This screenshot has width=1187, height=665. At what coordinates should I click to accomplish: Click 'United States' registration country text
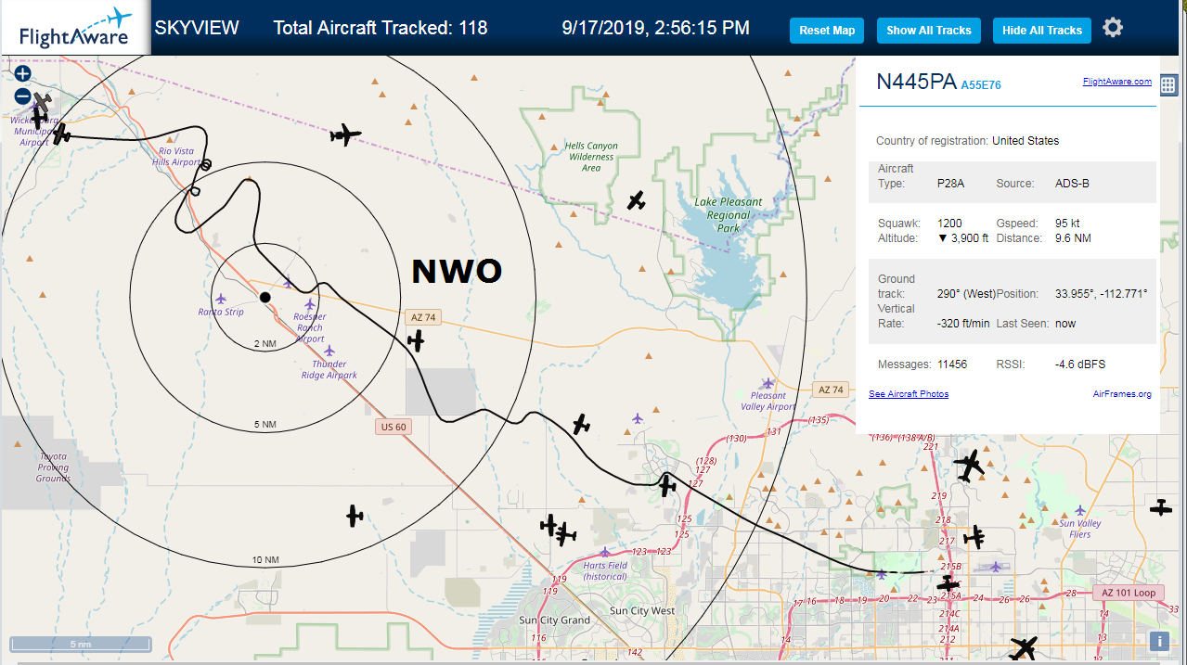tap(1026, 141)
